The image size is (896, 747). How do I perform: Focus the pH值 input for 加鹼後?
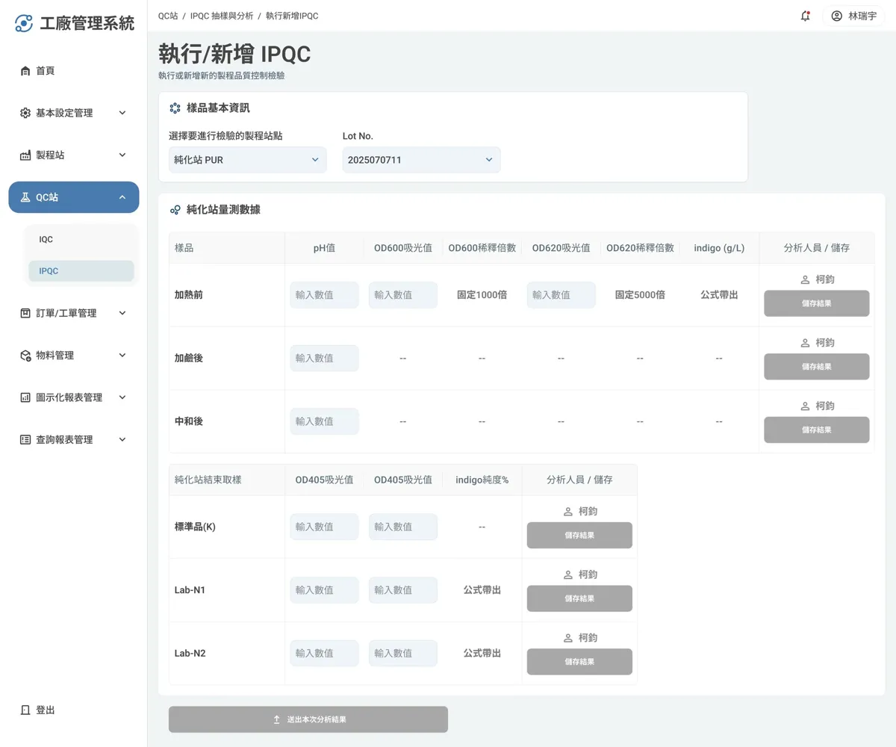click(324, 359)
